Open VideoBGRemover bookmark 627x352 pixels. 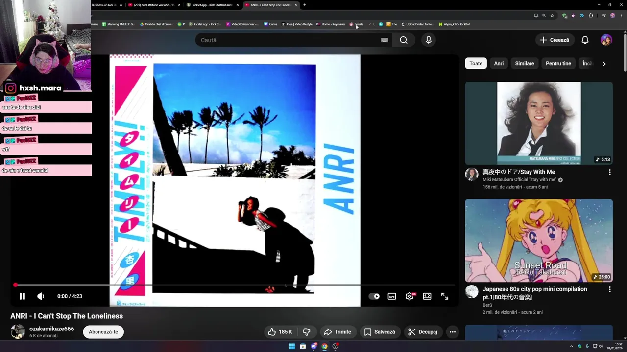point(242,24)
